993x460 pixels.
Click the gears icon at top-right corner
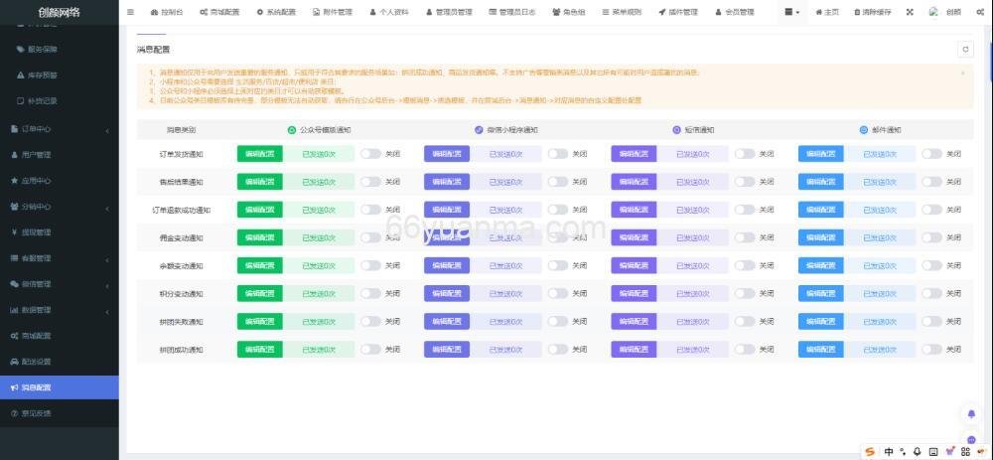coord(982,12)
